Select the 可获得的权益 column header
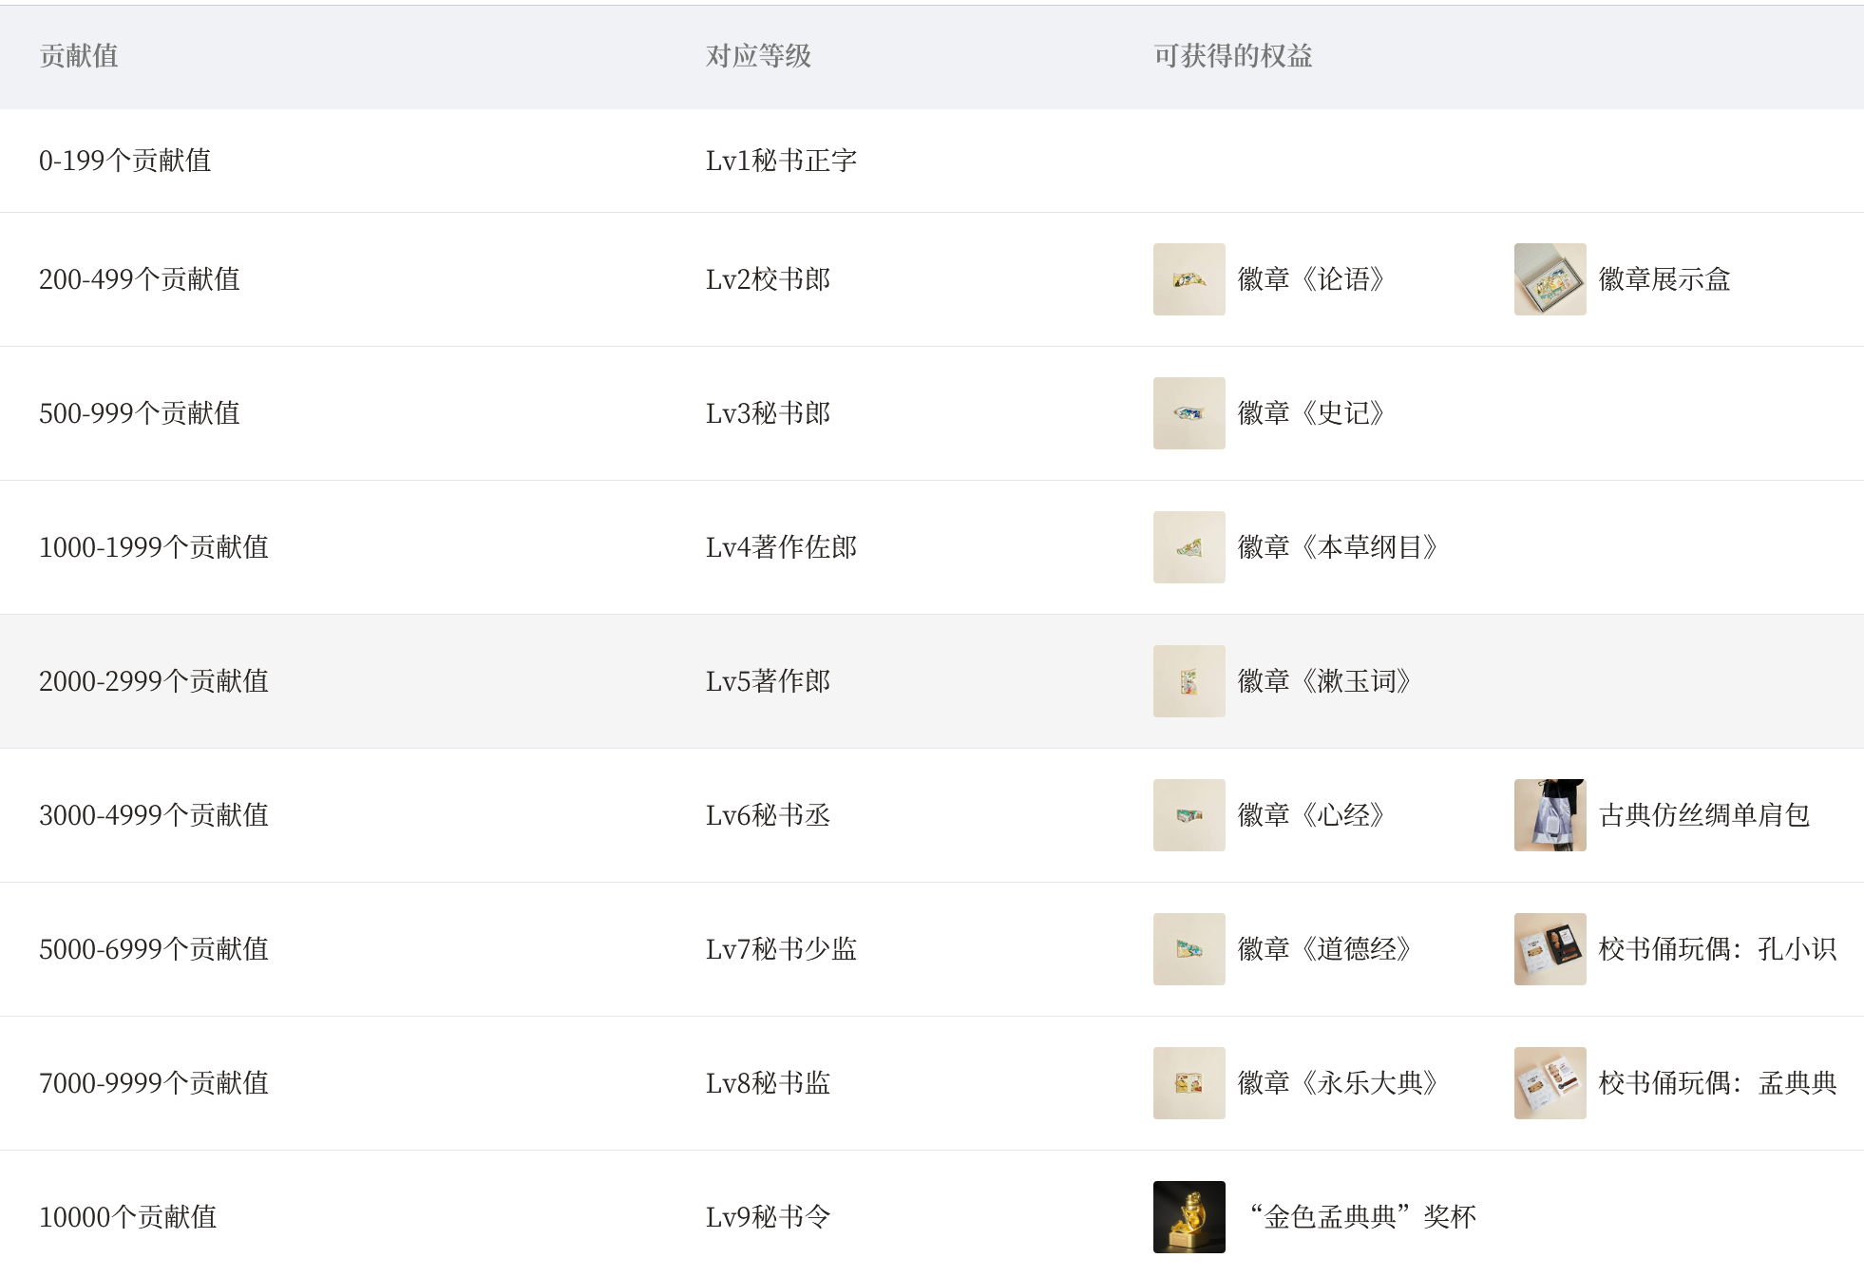This screenshot has width=1864, height=1277. (1232, 56)
